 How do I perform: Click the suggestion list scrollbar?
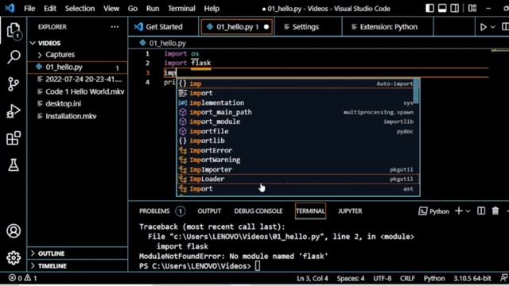[416, 91]
